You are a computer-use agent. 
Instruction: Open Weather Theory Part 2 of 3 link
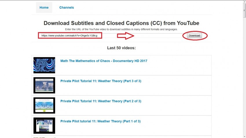pyautogui.click(x=101, y=101)
